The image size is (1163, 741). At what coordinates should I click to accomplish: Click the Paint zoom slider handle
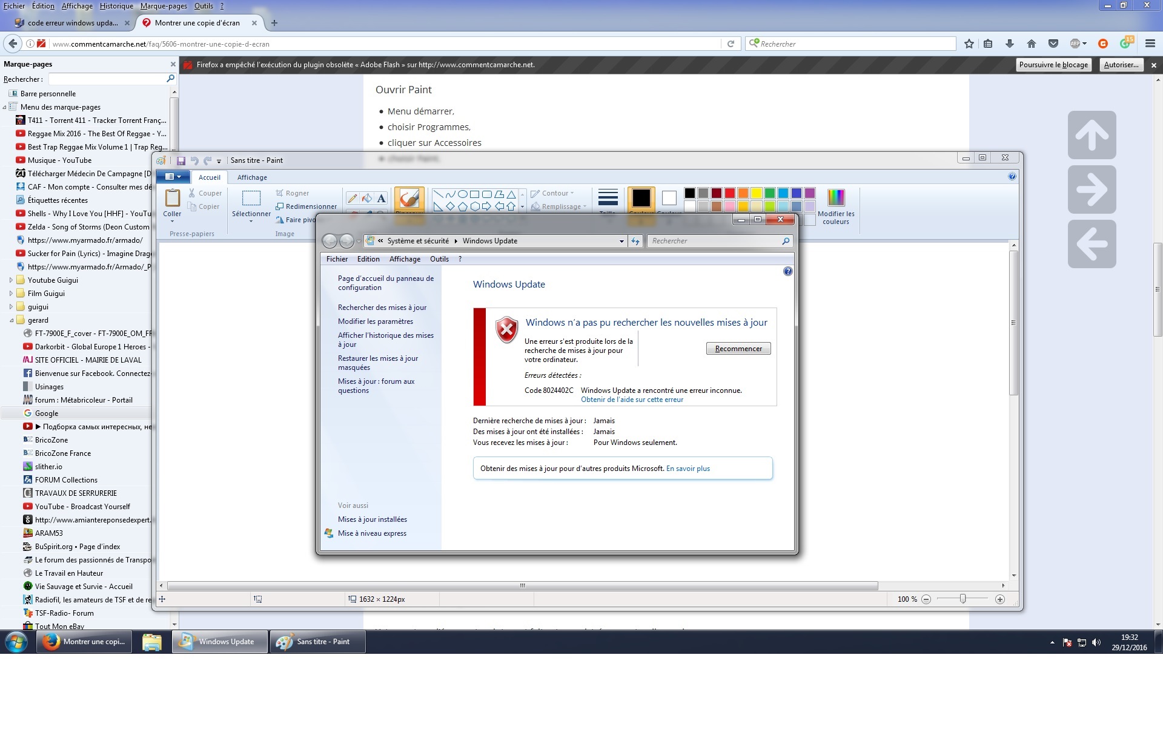(963, 599)
